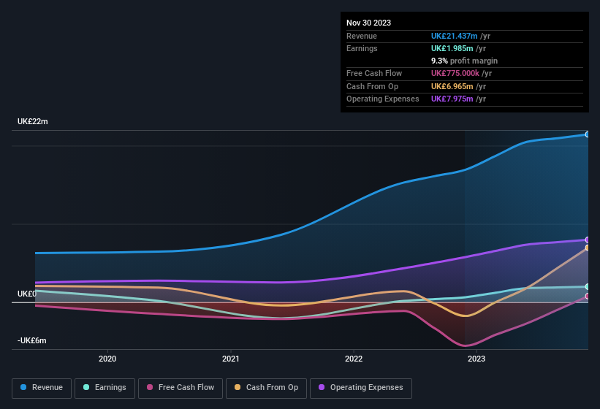Click the 2021 x-axis label
Image resolution: width=600 pixels, height=409 pixels.
[231, 359]
